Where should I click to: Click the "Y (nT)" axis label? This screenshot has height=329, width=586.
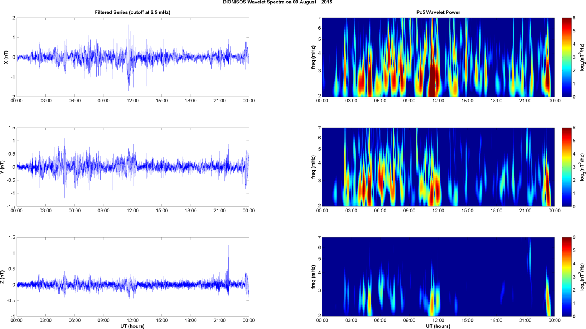pos(2,167)
